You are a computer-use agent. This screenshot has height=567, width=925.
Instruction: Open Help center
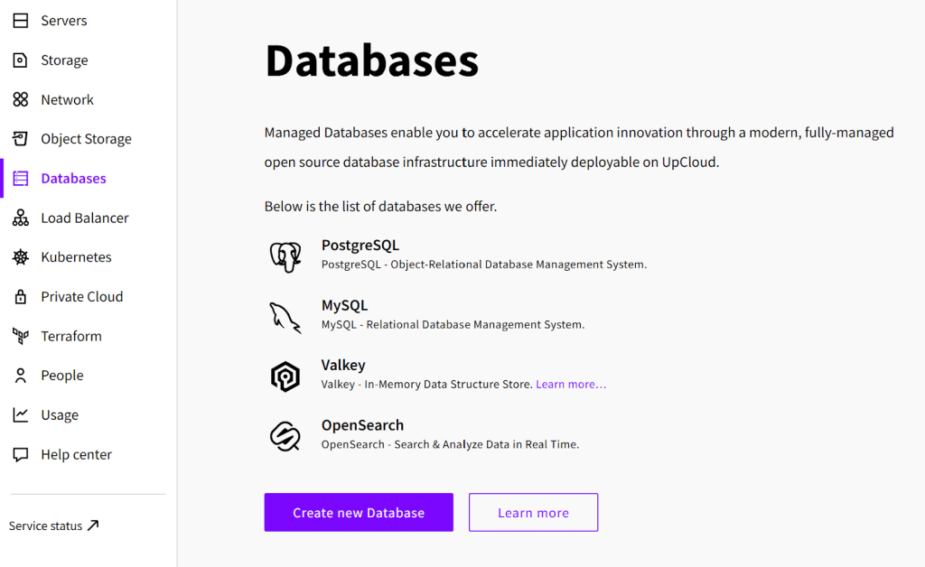tap(76, 454)
